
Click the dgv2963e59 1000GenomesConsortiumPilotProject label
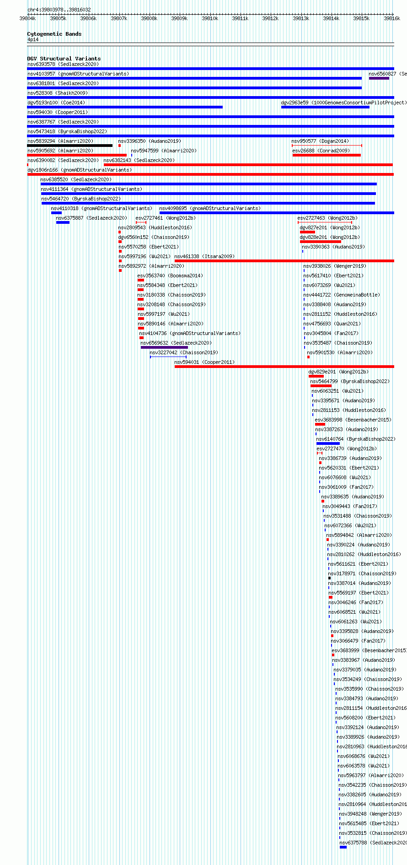[x=343, y=103]
